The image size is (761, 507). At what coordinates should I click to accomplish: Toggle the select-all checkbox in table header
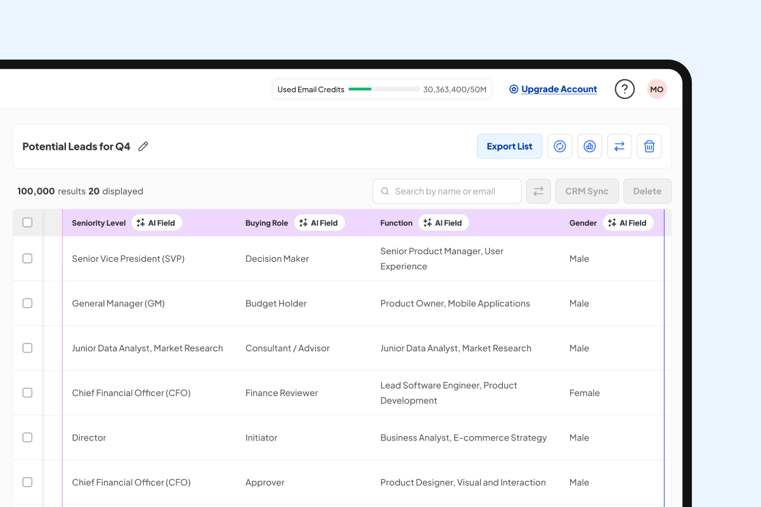27,222
